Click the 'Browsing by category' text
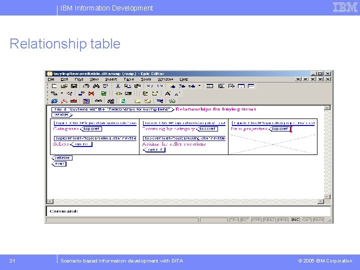The height and width of the screenshot is (270, 360). point(168,129)
